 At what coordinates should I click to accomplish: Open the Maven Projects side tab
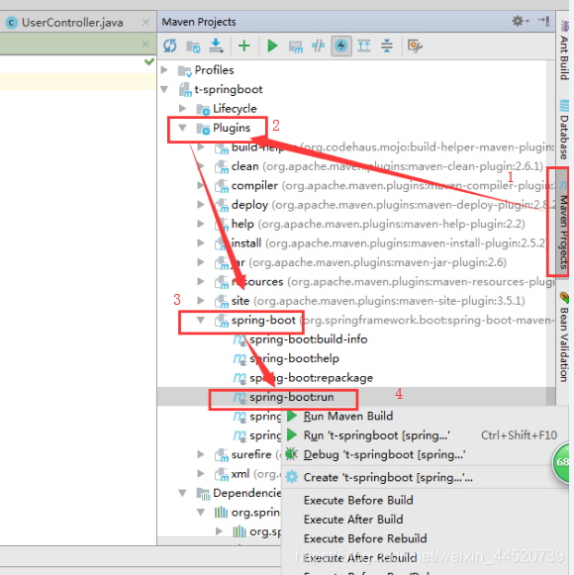pos(563,225)
